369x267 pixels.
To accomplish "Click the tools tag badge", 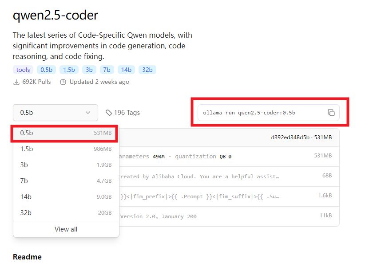I will (23, 70).
